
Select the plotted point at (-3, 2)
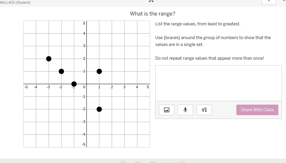point(49,59)
